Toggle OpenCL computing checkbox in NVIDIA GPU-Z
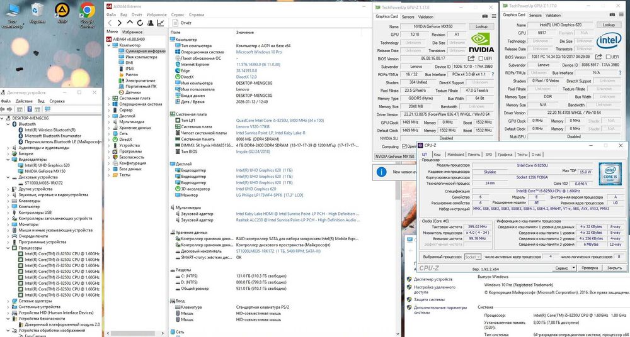 pos(404,146)
